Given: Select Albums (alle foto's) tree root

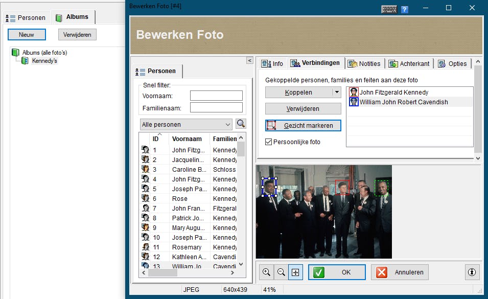Looking at the screenshot, I should pyautogui.click(x=44, y=52).
